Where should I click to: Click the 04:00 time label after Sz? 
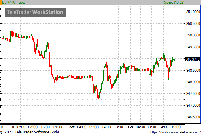click(82, 127)
